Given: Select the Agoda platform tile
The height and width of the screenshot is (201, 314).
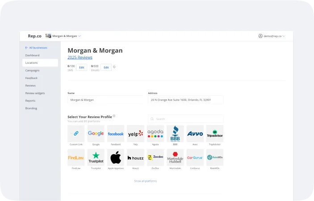Looking at the screenshot, I should pyautogui.click(x=155, y=133).
